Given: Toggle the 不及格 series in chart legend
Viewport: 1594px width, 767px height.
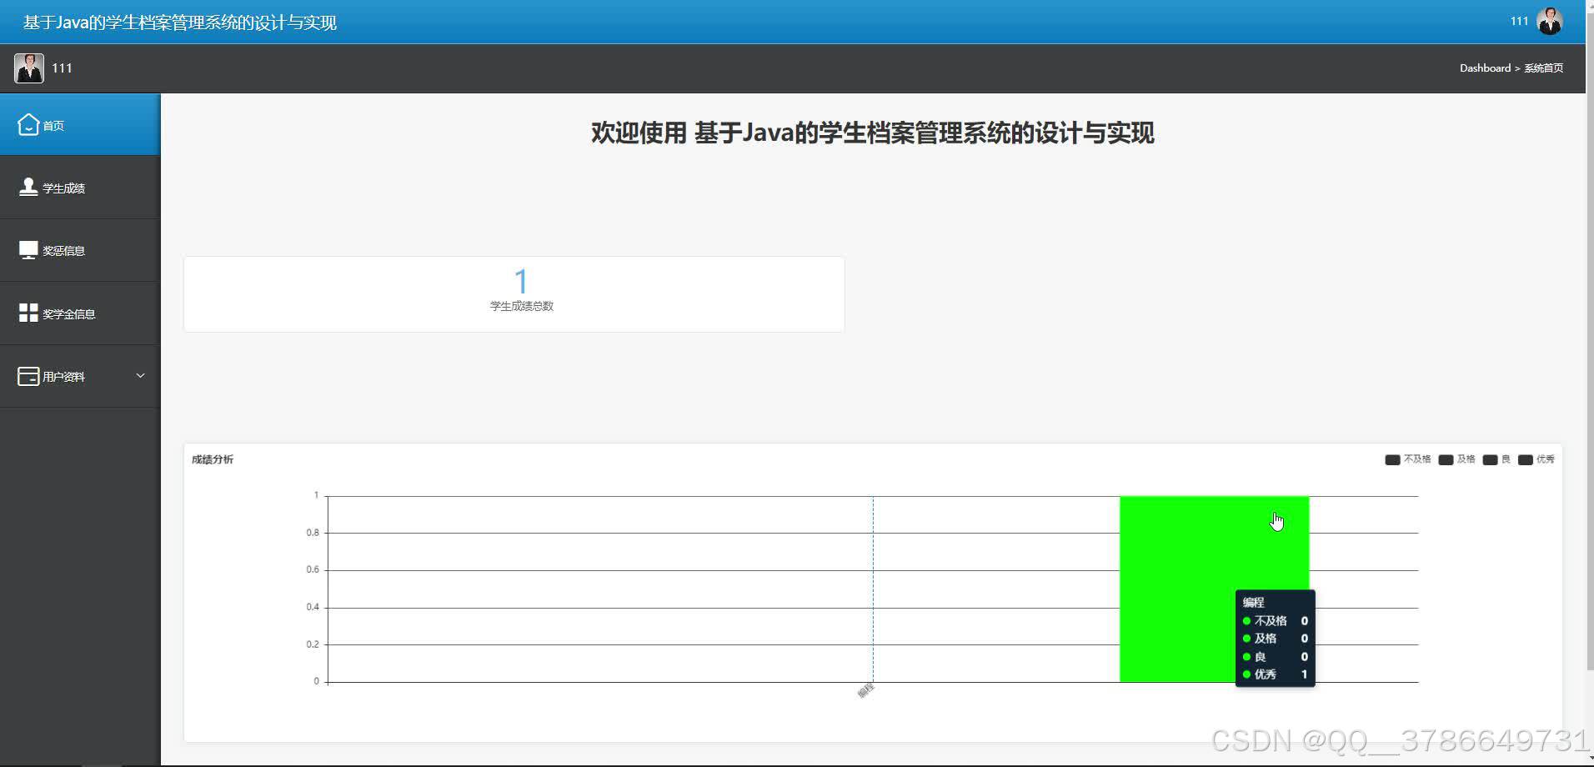Looking at the screenshot, I should tap(1407, 459).
